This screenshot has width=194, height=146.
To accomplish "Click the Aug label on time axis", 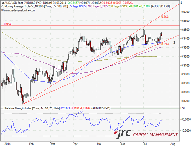I will tap(173, 143).
